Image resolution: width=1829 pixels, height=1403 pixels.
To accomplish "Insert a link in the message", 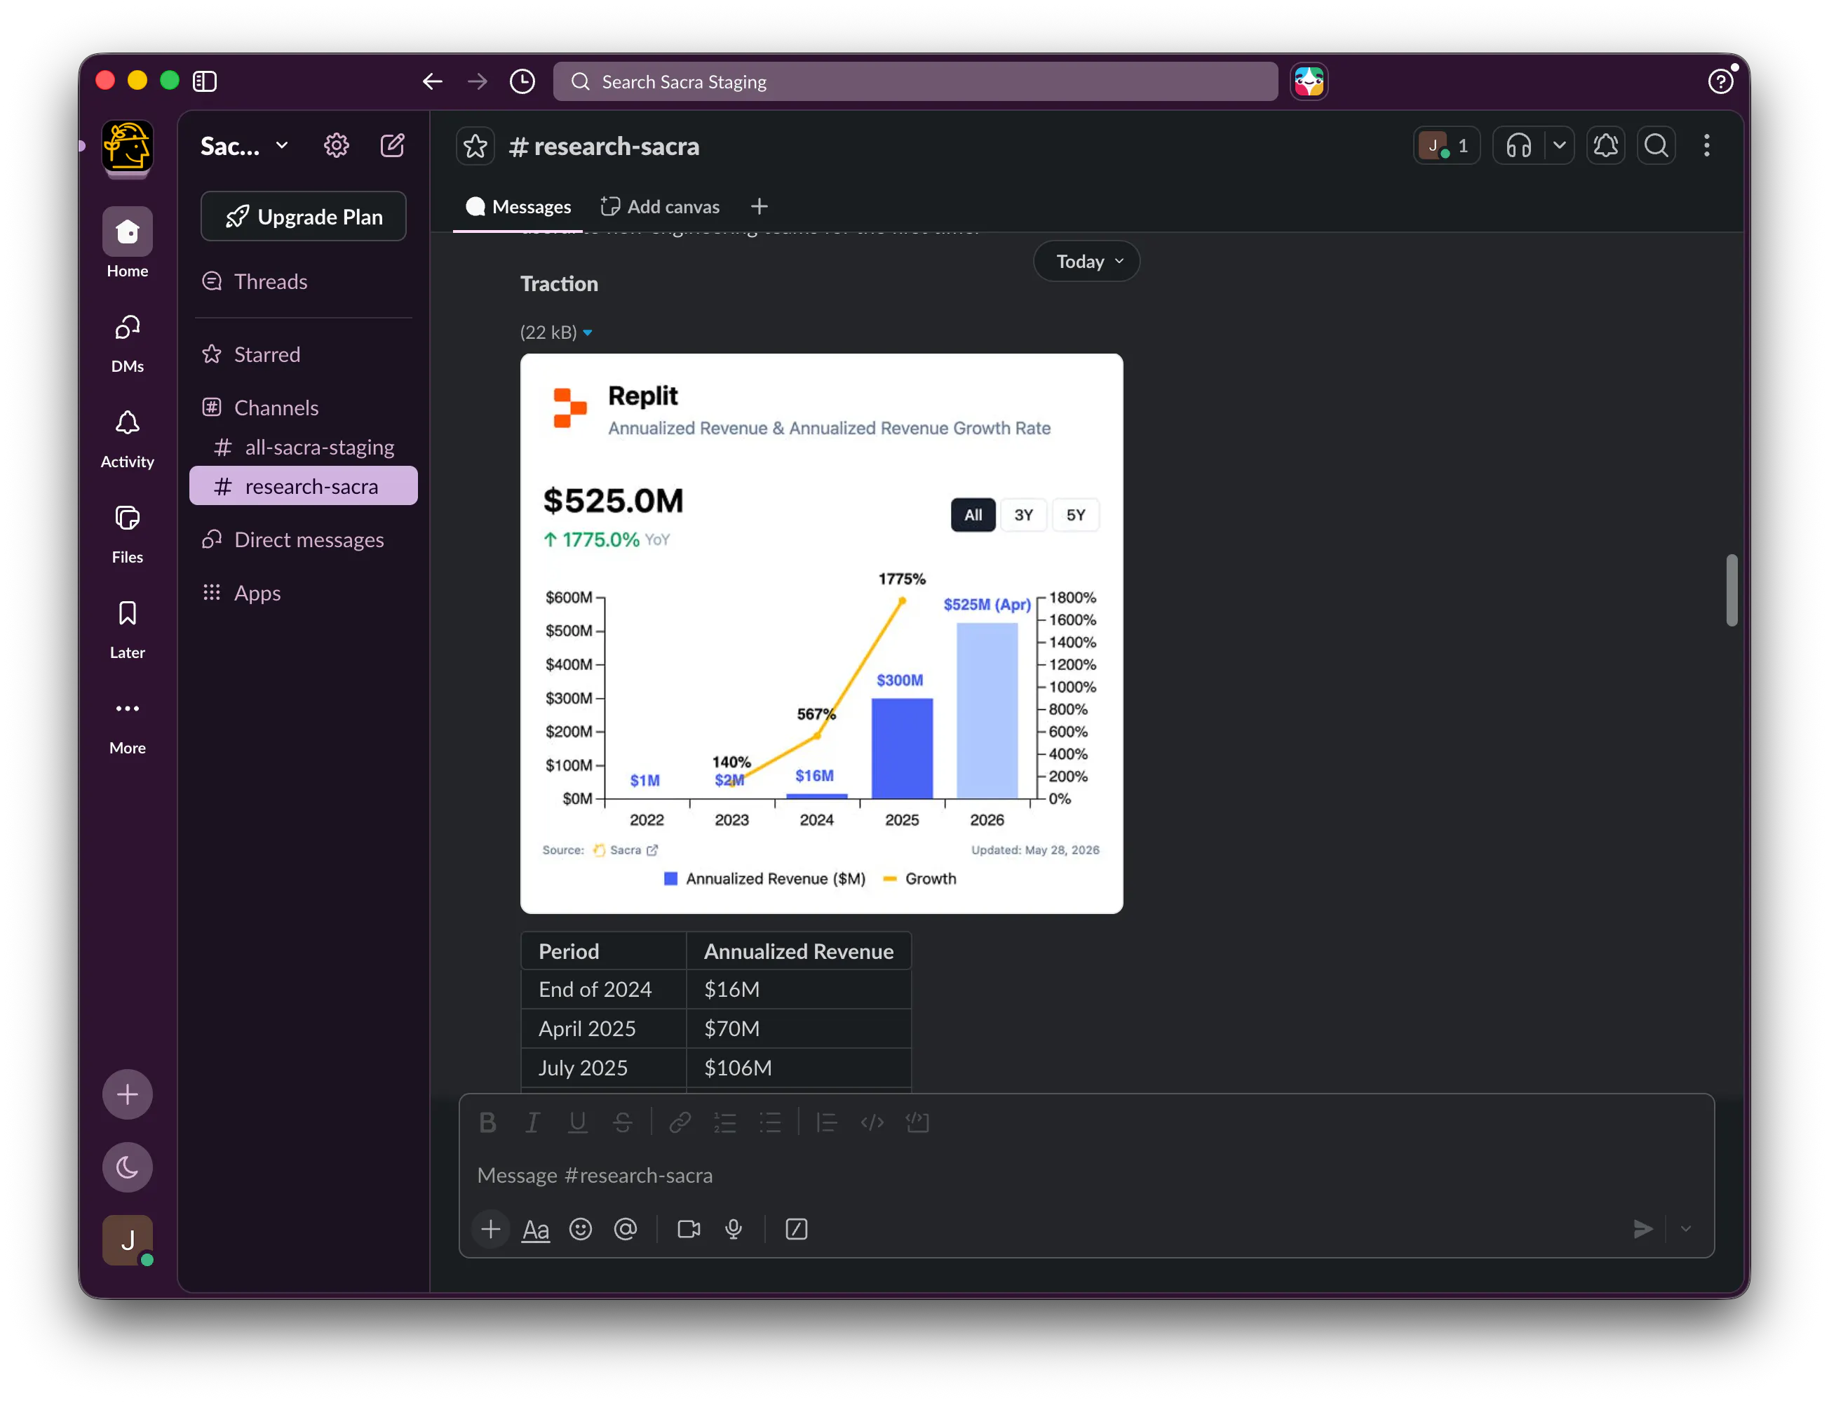I will [680, 1122].
